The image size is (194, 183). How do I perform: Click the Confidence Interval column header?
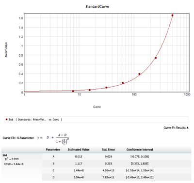[140, 150]
